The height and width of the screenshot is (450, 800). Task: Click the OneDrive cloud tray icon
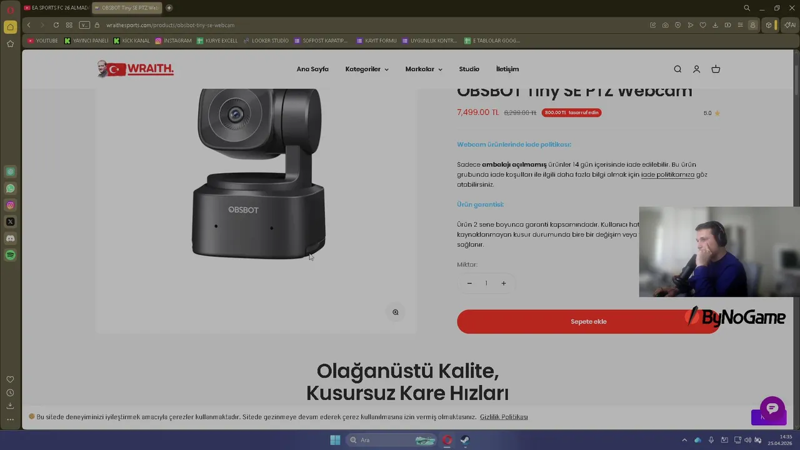(698, 440)
